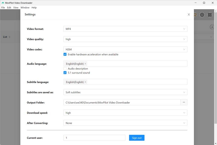Click the Current user text field
This screenshot has height=145, width=217.
click(x=94, y=138)
